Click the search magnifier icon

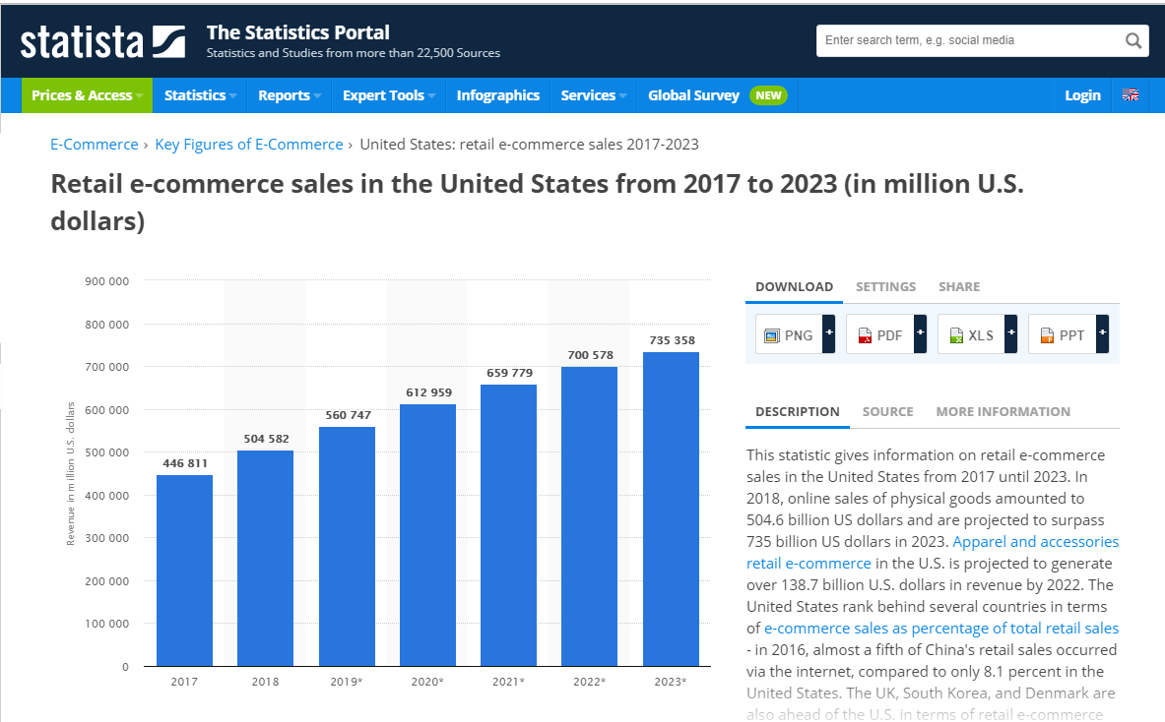[x=1133, y=40]
